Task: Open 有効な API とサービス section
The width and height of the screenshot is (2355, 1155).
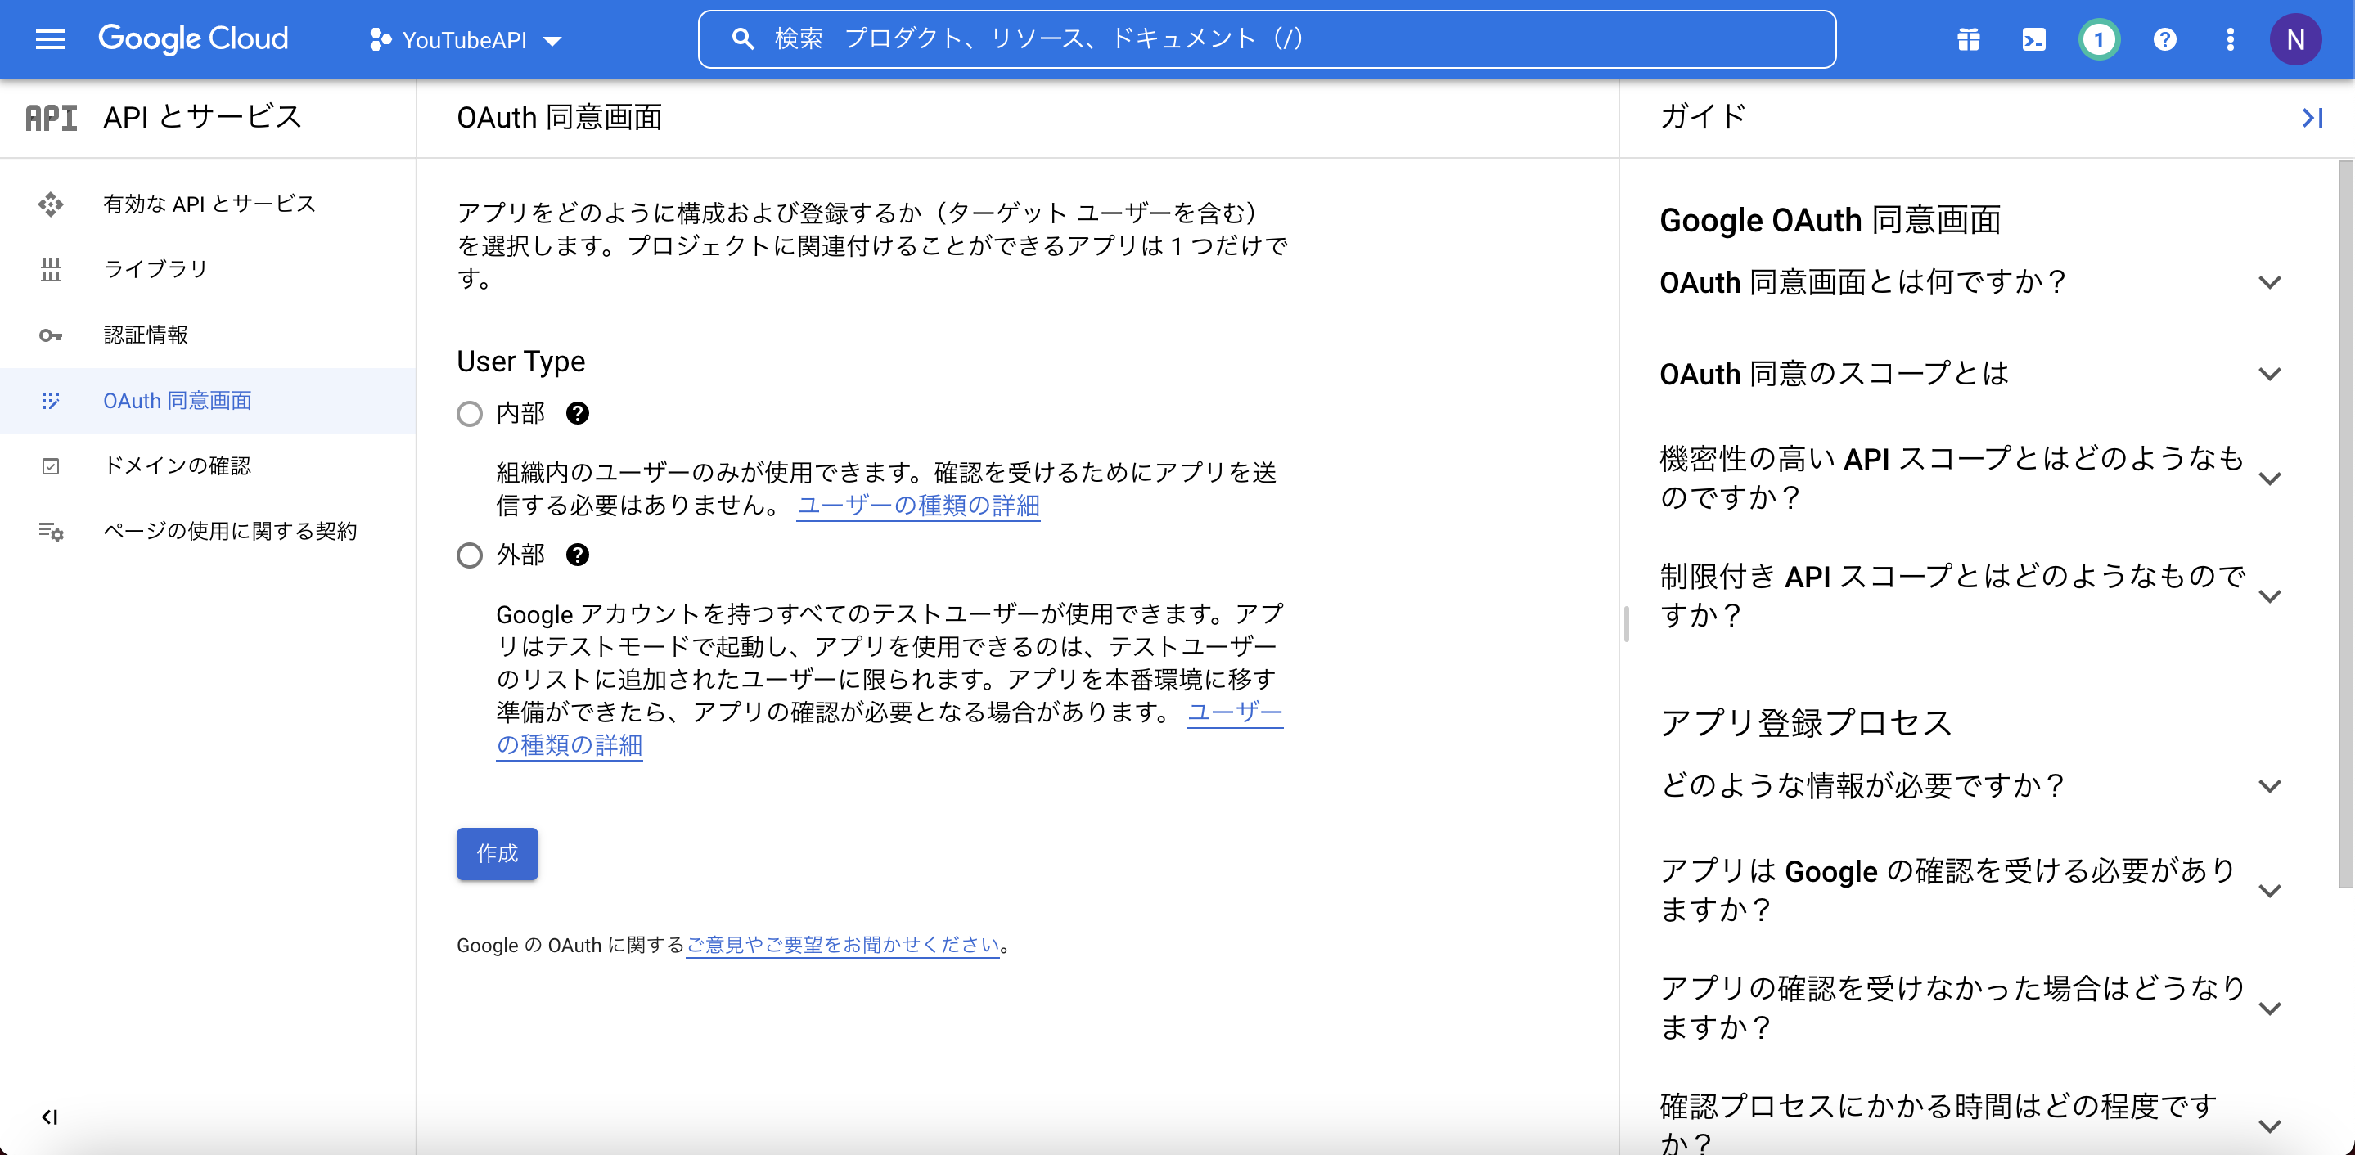Action: [209, 204]
